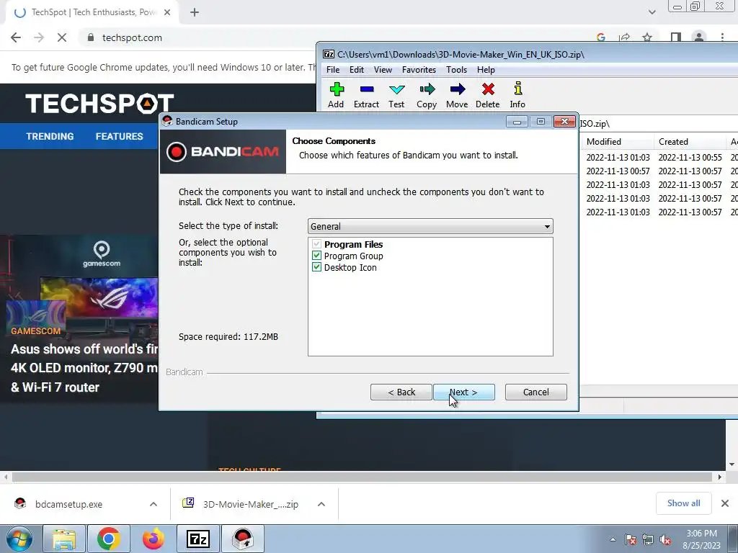
Task: Open File Explorer from taskbar
Action: 64,539
